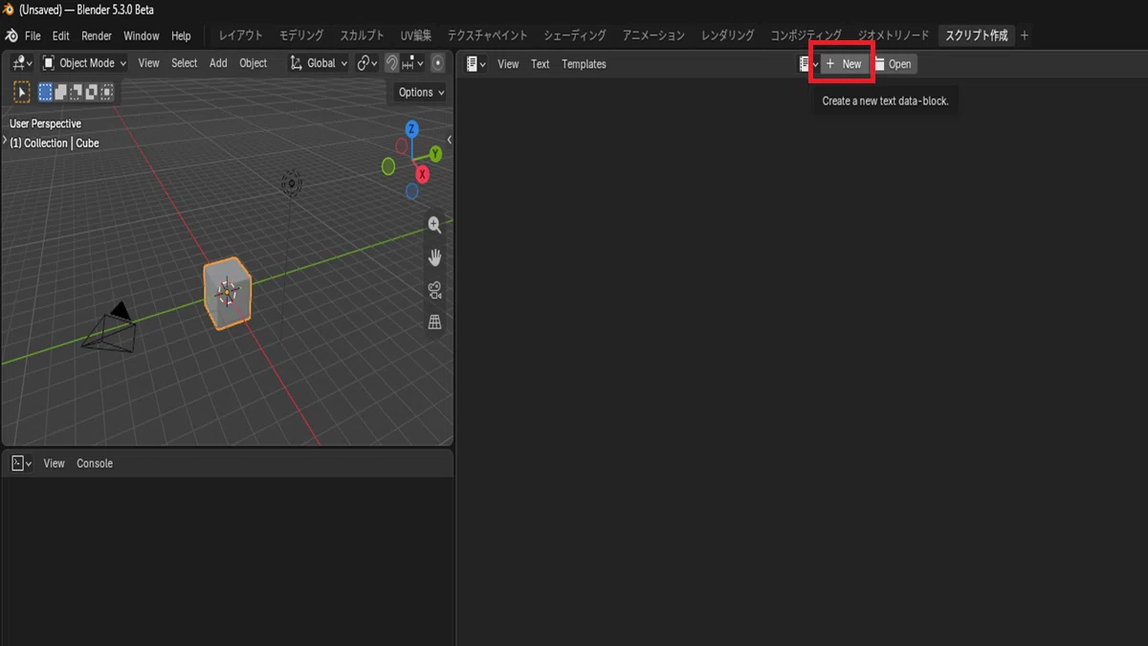Open the File menu
This screenshot has width=1148, height=646.
point(33,35)
